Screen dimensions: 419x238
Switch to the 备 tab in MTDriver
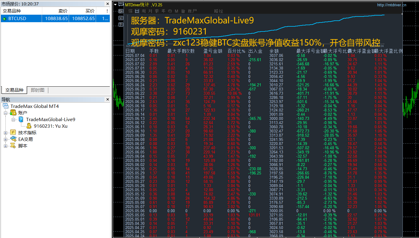click(x=183, y=11)
